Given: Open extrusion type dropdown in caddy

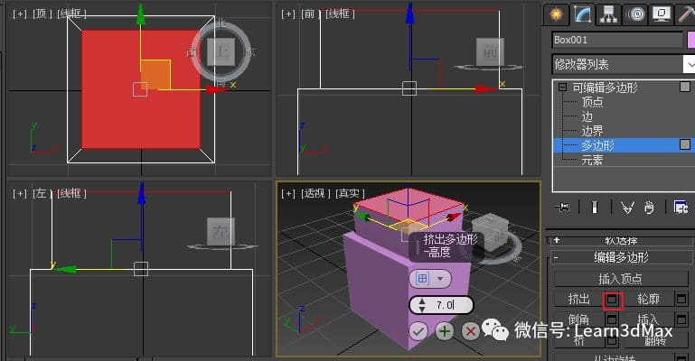Looking at the screenshot, I should point(429,279).
